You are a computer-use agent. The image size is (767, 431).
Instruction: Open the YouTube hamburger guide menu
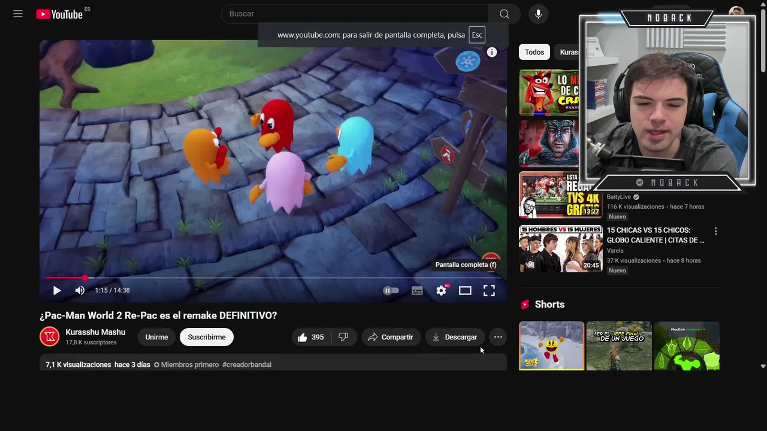coord(18,14)
